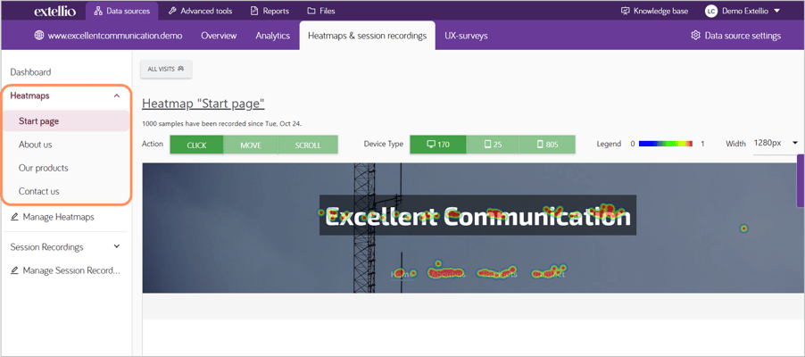Expand the Session Recordings section chevron
Viewport: 805px width, 357px height.
click(117, 246)
